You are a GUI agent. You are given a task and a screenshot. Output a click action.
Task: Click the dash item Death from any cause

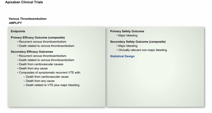(x=40, y=81)
